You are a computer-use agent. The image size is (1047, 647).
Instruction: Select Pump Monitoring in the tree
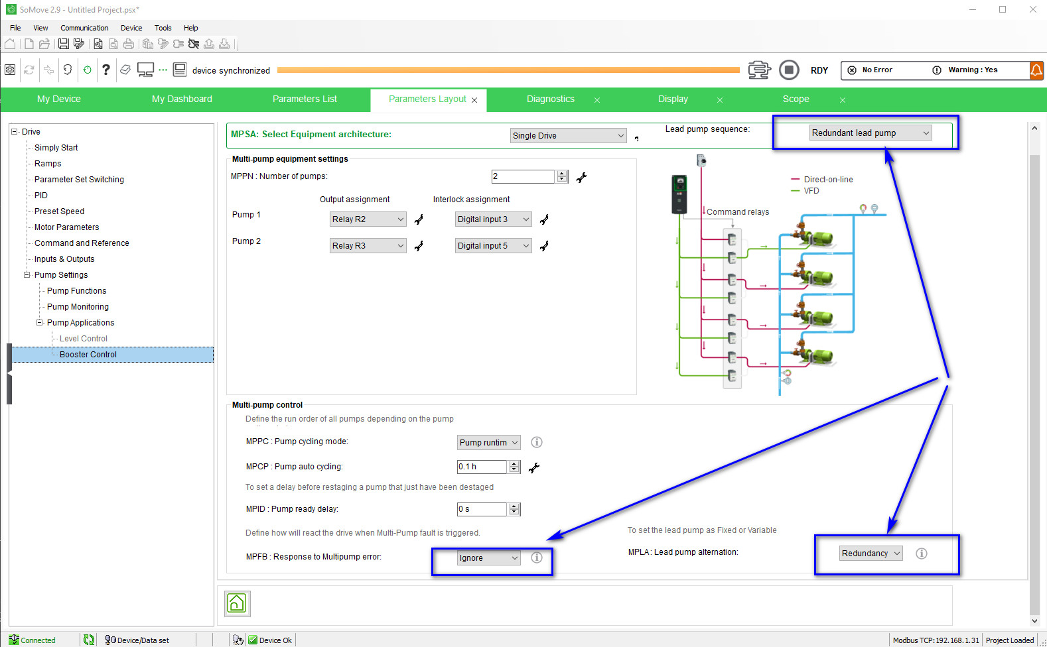[78, 307]
